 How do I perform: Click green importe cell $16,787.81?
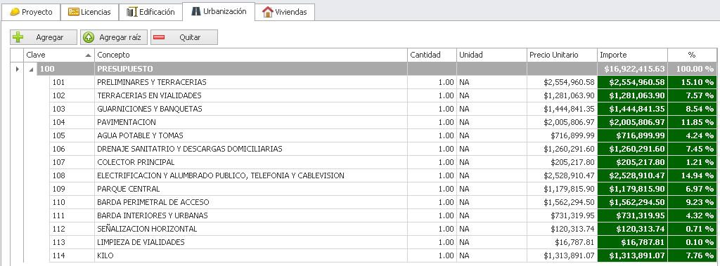click(x=632, y=241)
